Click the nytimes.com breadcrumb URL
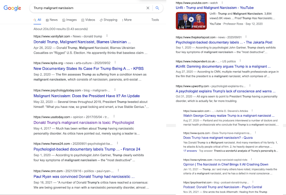Screen dimensions: 286x195 [215, 160]
